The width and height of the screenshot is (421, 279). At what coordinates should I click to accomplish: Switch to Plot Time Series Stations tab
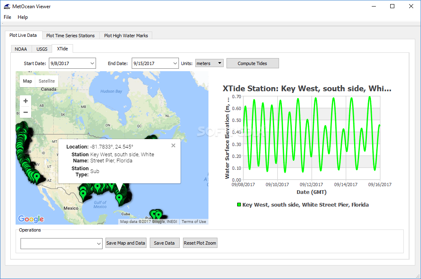(70, 36)
